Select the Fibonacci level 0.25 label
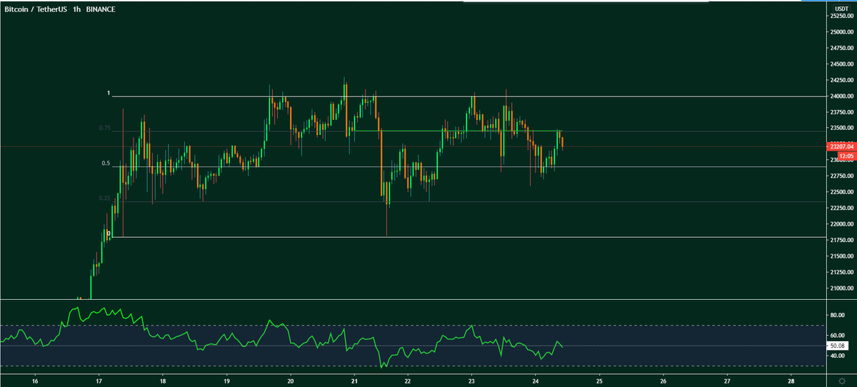The width and height of the screenshot is (857, 387). pos(105,198)
